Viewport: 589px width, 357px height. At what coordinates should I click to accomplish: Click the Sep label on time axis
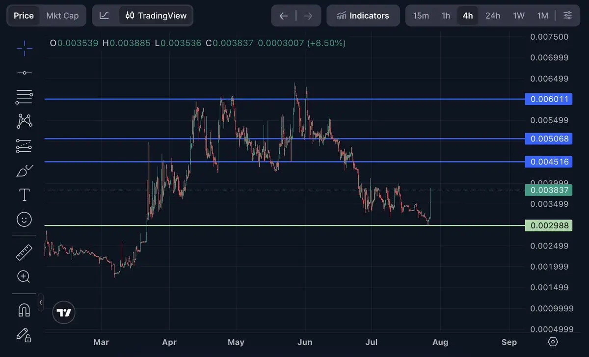coord(509,342)
